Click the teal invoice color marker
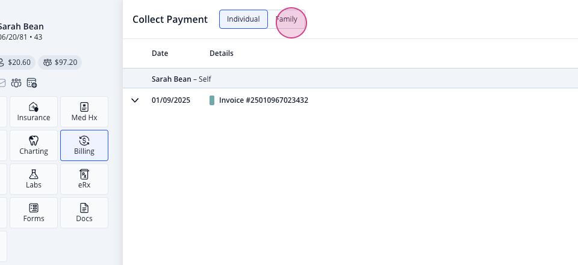 pyautogui.click(x=212, y=100)
